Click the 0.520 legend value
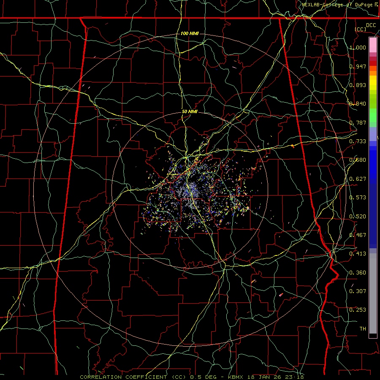 358,217
